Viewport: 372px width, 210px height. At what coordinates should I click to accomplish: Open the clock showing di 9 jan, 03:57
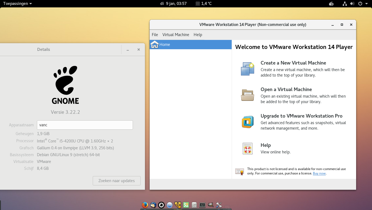point(173,4)
